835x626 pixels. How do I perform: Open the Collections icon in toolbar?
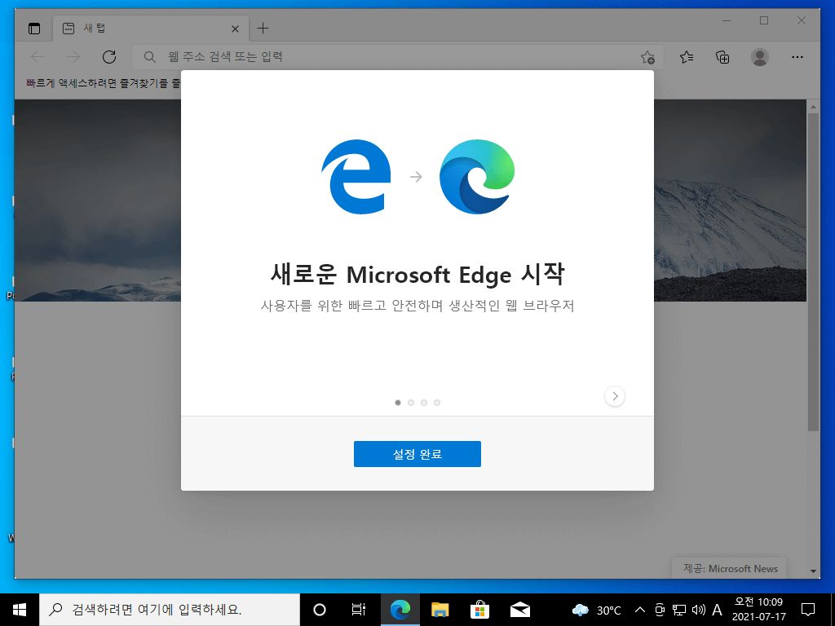coord(722,57)
